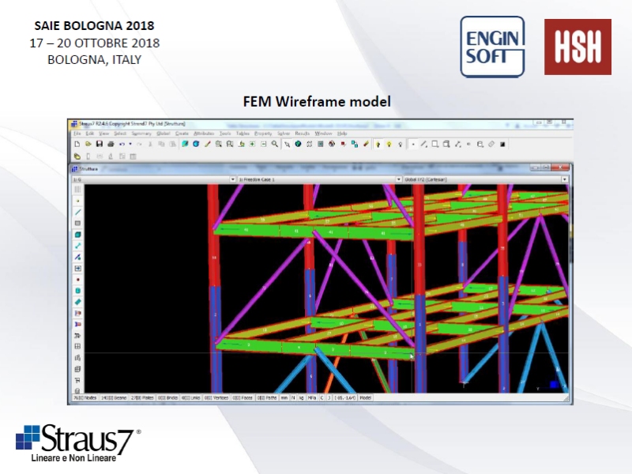Open the Attributes menu
The image size is (632, 474).
[203, 134]
